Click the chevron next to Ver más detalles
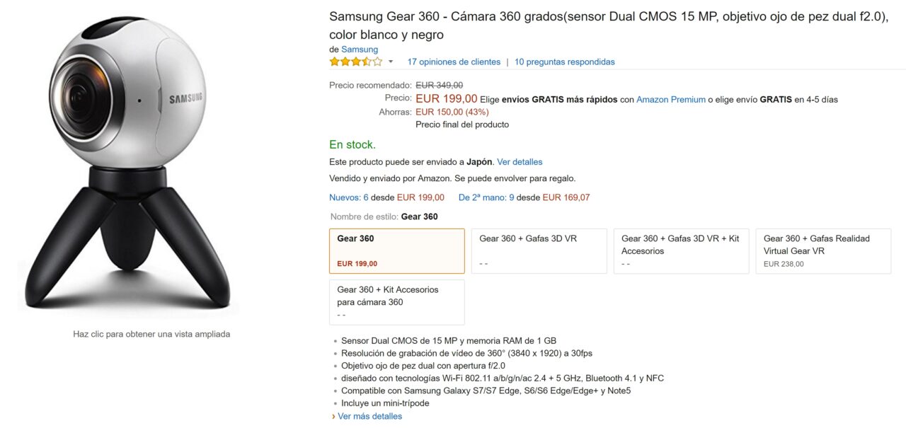This screenshot has height=428, width=906. click(333, 416)
